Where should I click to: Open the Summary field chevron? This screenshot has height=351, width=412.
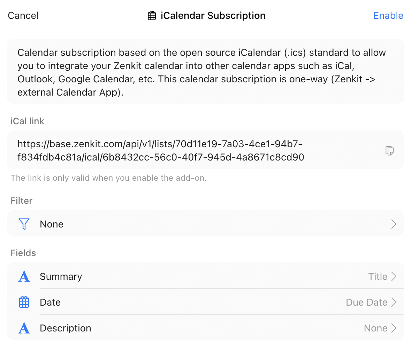tap(394, 276)
